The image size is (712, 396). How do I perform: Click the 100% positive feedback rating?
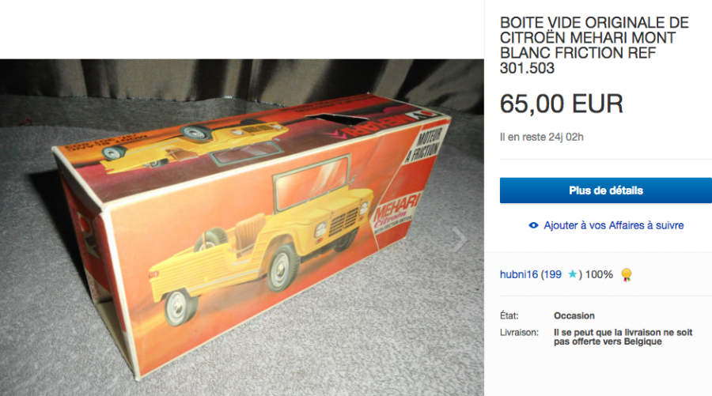599,274
